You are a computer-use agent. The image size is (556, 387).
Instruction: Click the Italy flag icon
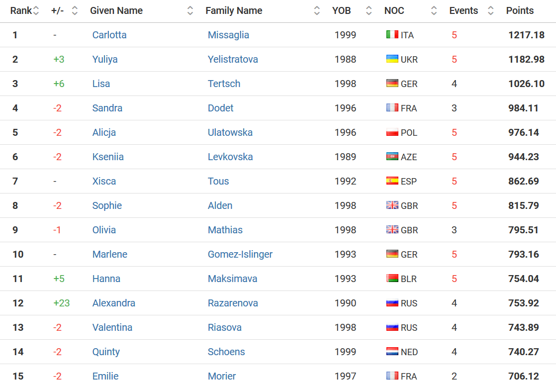tap(392, 34)
